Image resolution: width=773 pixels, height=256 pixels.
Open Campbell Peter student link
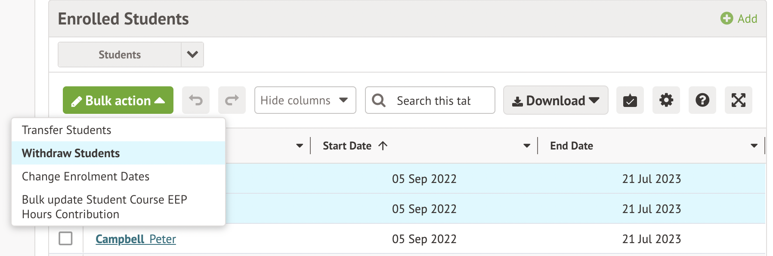(136, 239)
